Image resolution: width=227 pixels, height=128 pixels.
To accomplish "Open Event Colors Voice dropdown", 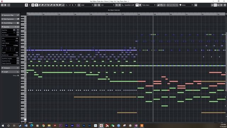I will 186,5.
